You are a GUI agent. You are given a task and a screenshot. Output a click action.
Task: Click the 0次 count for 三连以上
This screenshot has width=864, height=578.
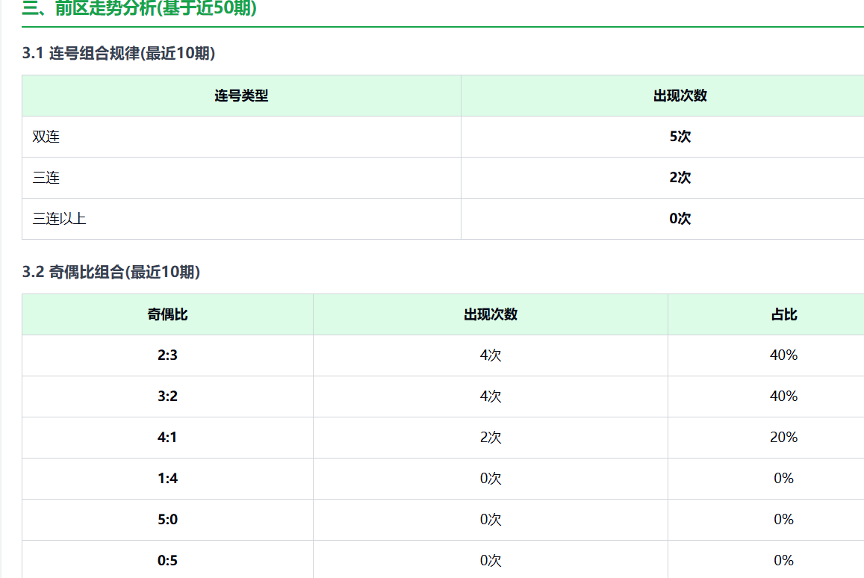pos(680,219)
